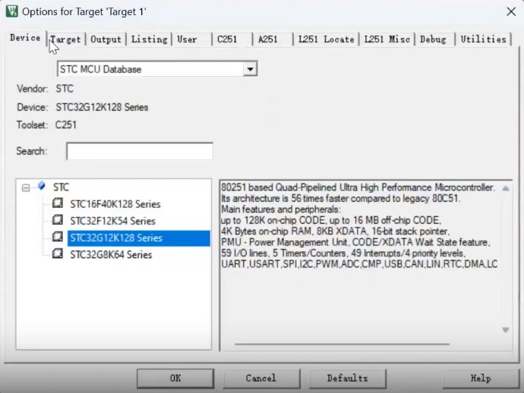The height and width of the screenshot is (393, 524).
Task: Switch to the Target tab
Action: point(66,39)
